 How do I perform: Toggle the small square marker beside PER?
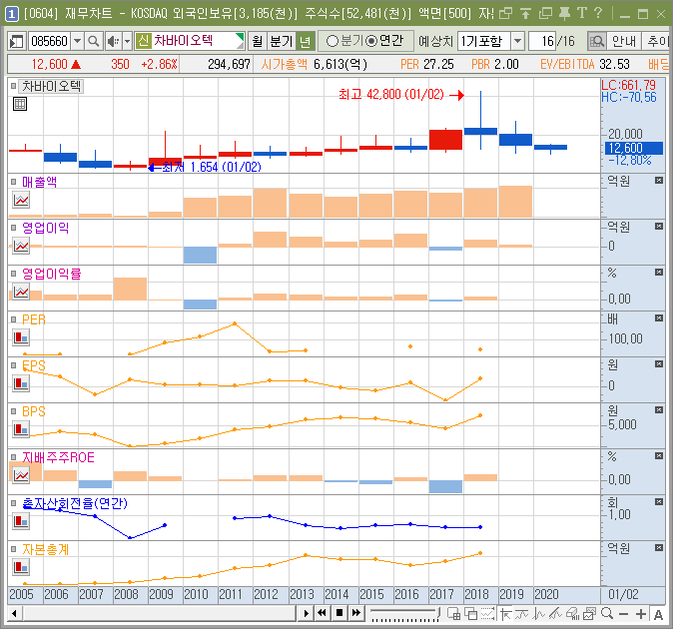tap(13, 319)
